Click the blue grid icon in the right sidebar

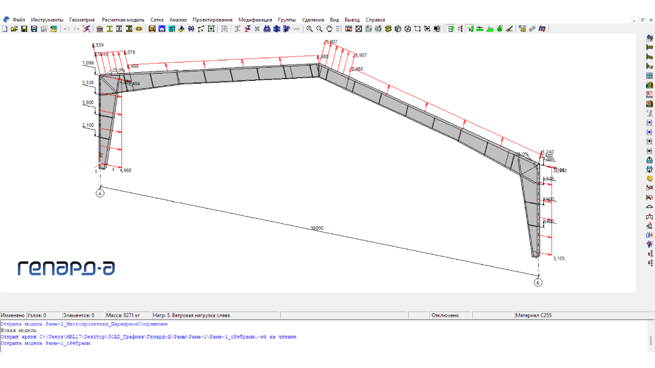(649, 76)
